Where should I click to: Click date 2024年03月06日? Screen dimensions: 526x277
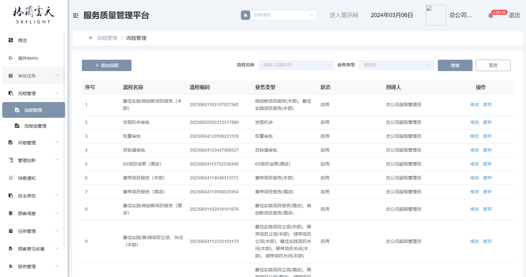[x=392, y=15]
